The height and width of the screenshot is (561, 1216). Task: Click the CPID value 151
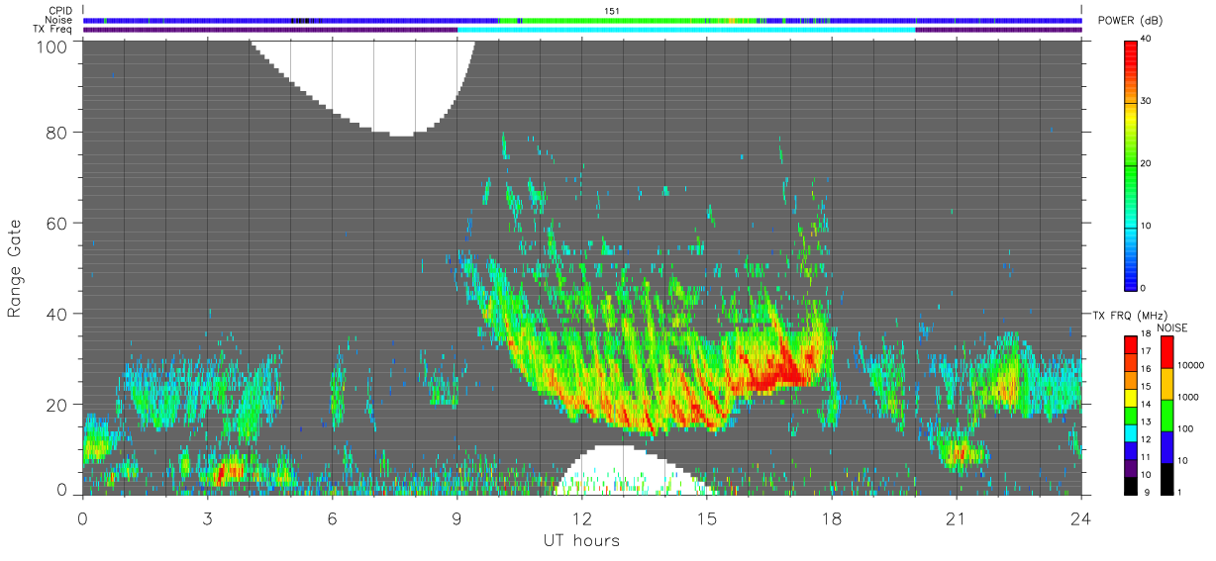coord(612,10)
